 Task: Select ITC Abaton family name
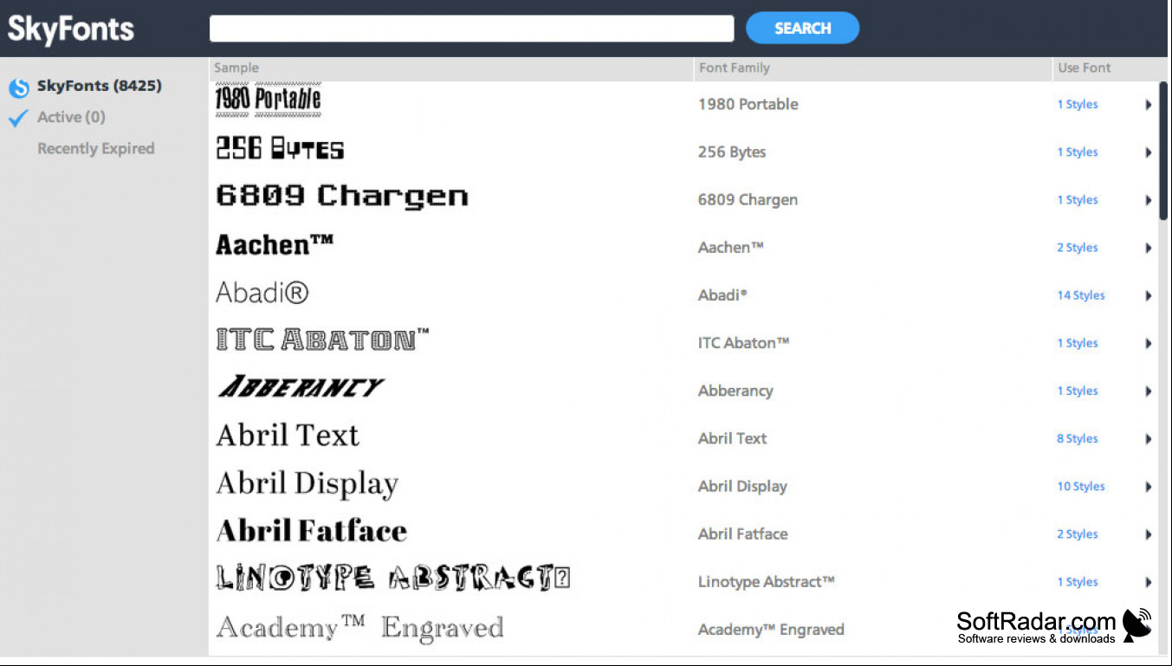pos(744,343)
